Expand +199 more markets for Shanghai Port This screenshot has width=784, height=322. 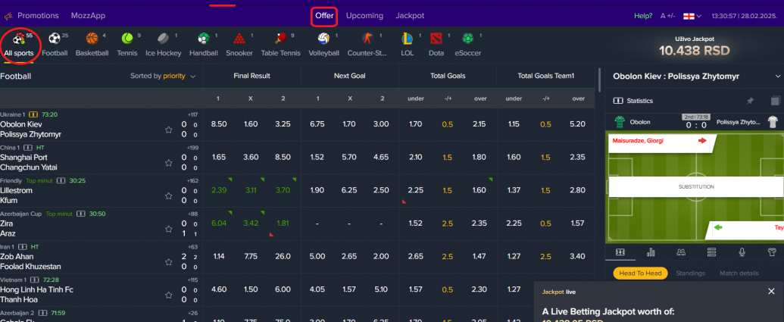pyautogui.click(x=192, y=148)
